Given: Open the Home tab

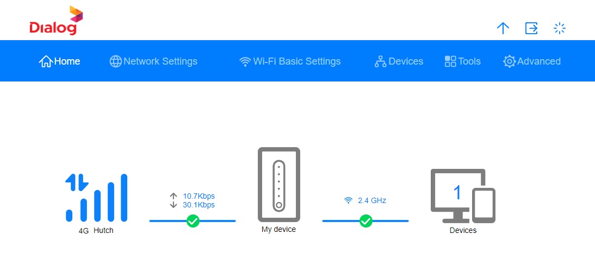Looking at the screenshot, I should tap(60, 61).
